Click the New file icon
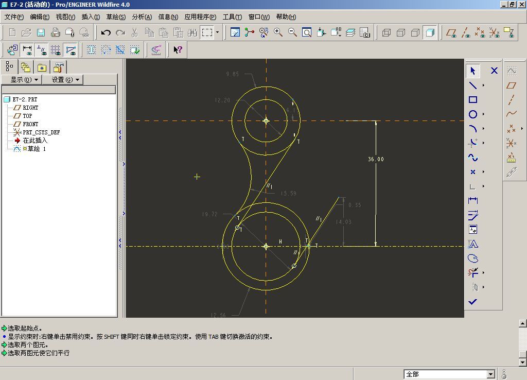 tap(12, 32)
